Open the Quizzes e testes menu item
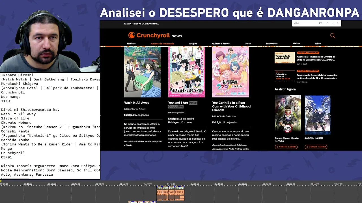Screen dimensions: 362x203 221,44
